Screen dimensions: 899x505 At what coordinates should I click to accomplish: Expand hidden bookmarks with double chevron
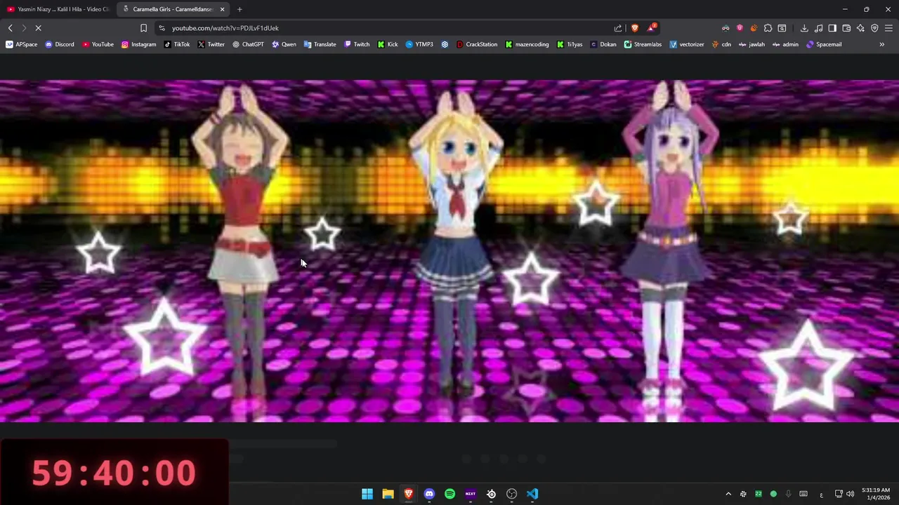(x=881, y=44)
